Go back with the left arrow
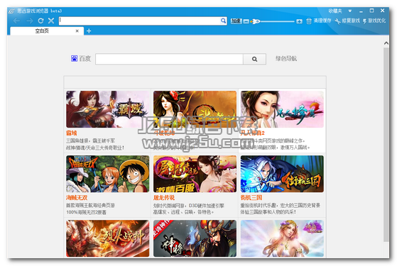 (16, 21)
